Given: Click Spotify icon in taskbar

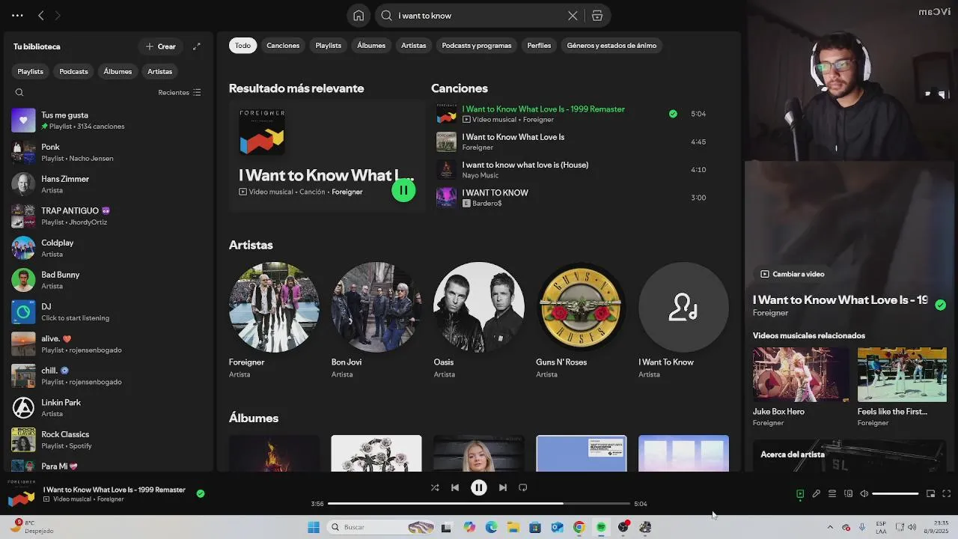Looking at the screenshot, I should pyautogui.click(x=601, y=527).
